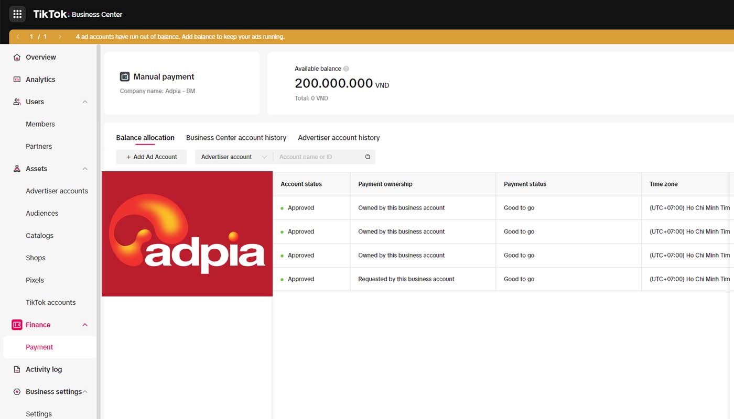Open Partners in the sidebar
Screen dimensions: 734x419
click(39, 147)
